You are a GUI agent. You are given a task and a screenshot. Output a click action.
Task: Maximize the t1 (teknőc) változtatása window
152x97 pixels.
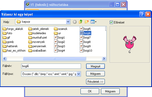click(x=117, y=5)
